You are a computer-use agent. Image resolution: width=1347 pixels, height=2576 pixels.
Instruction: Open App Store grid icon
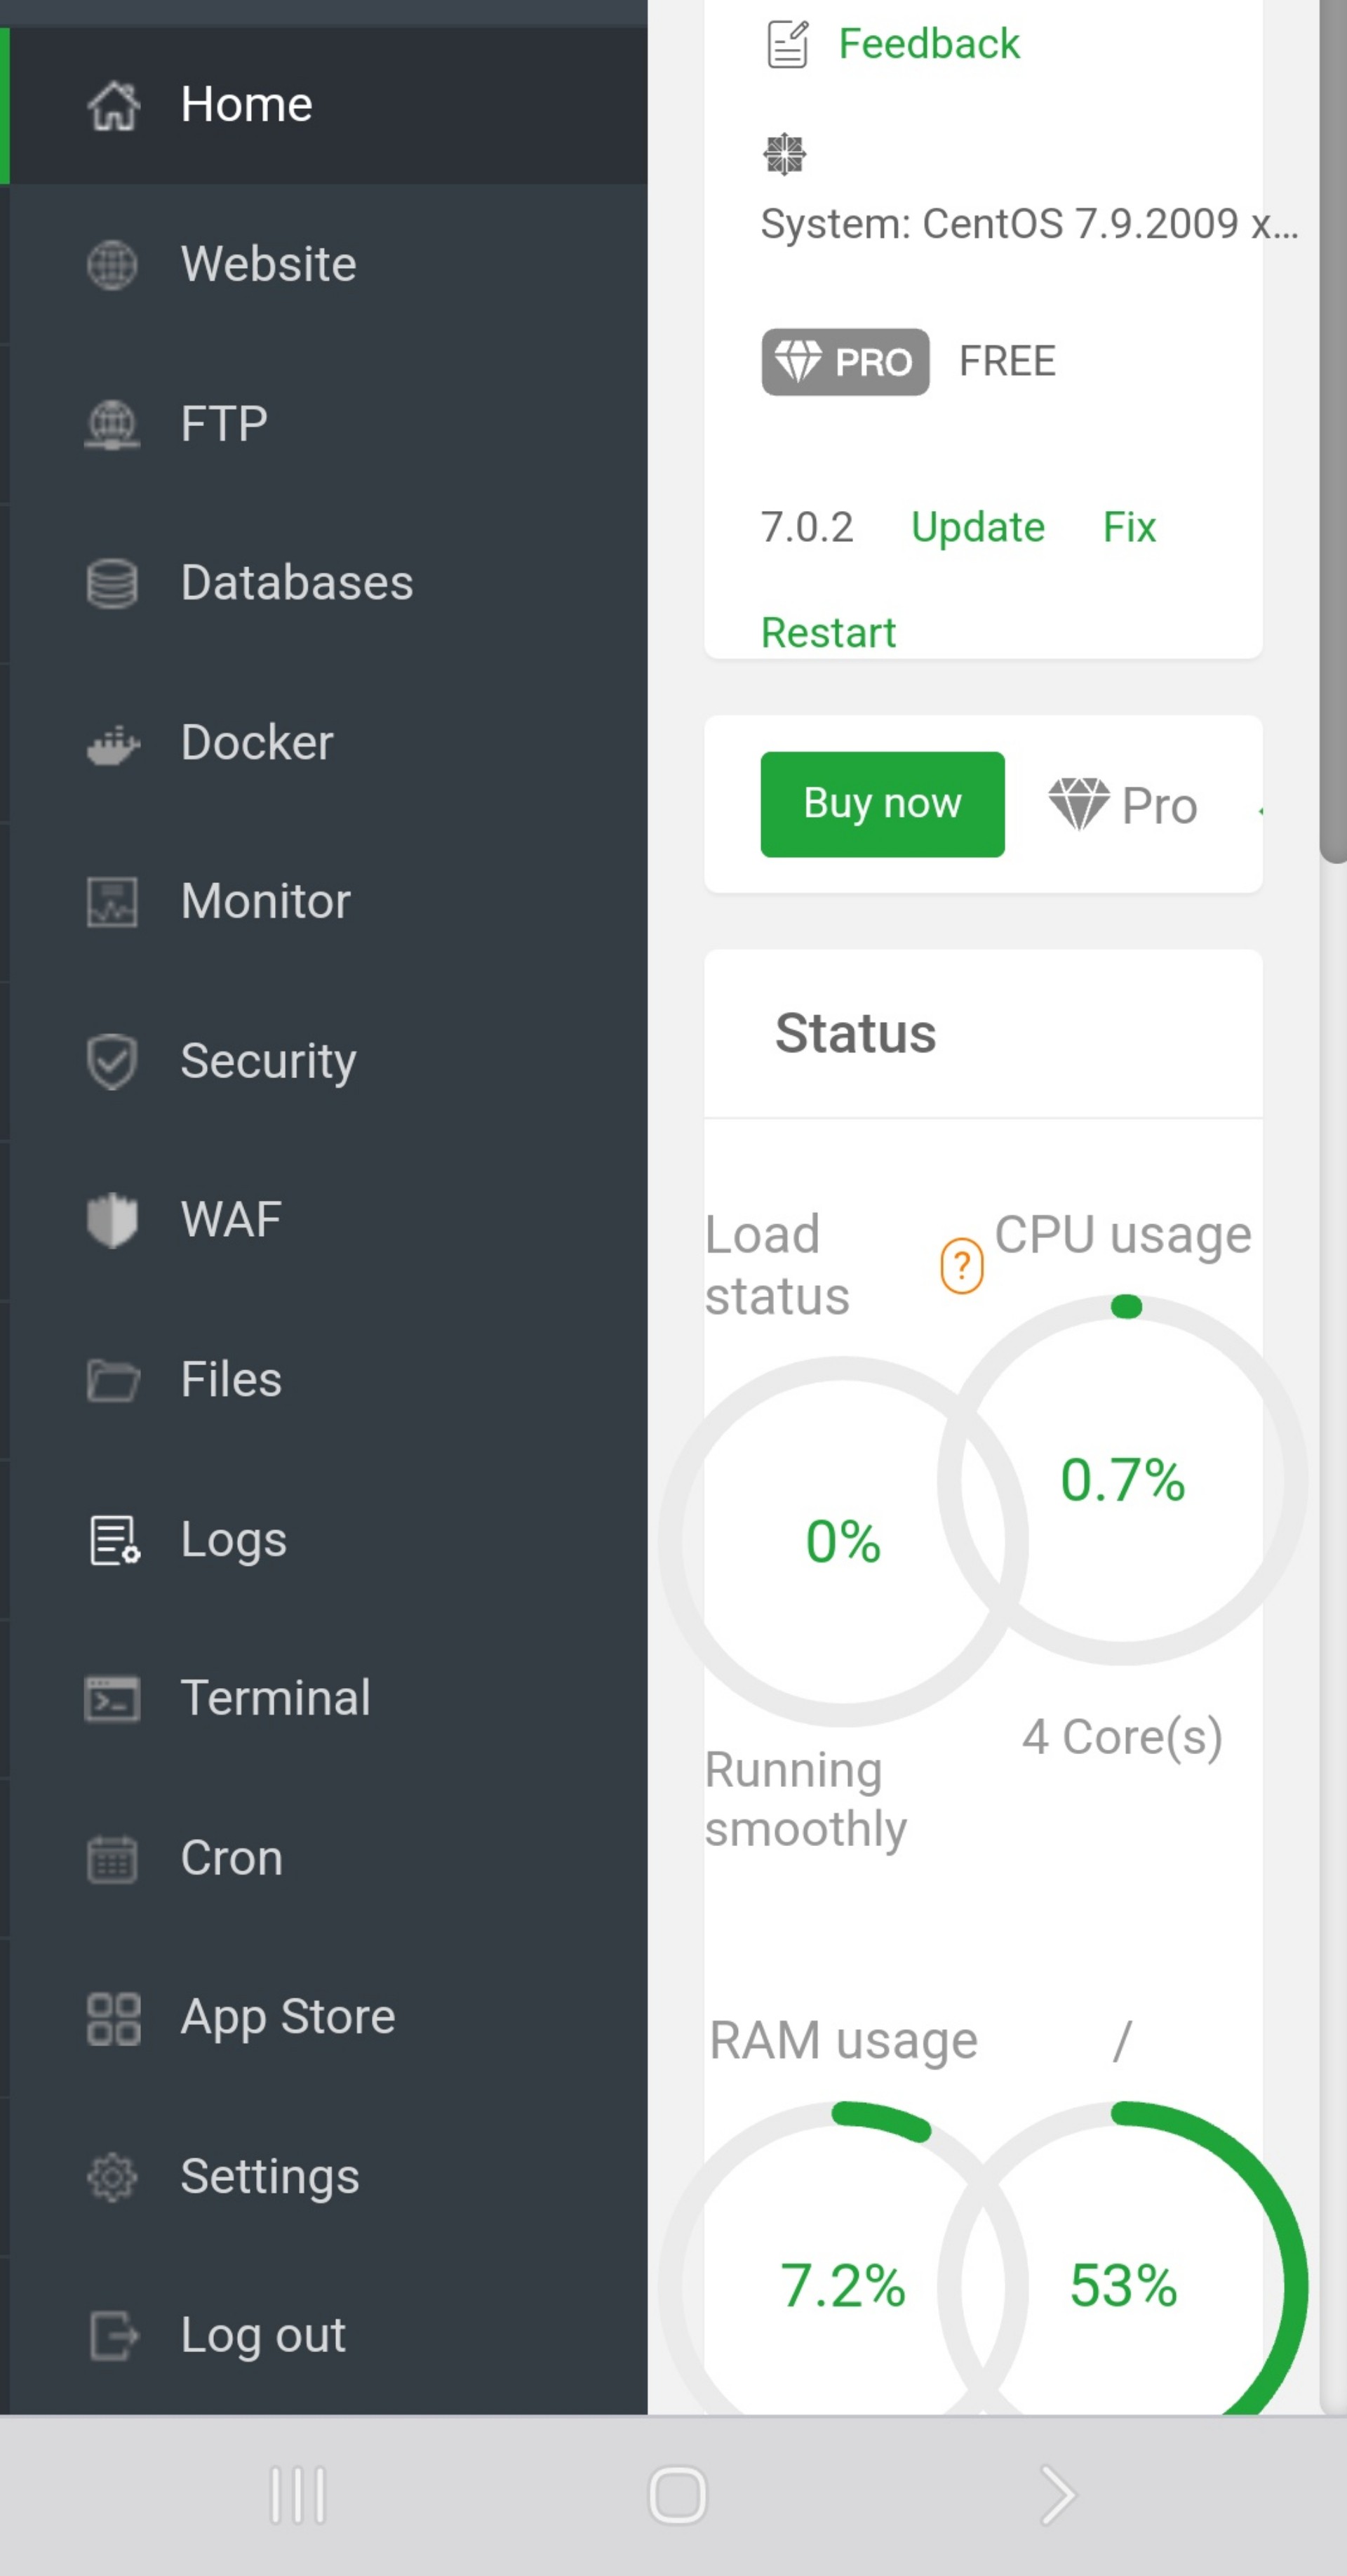point(113,2018)
